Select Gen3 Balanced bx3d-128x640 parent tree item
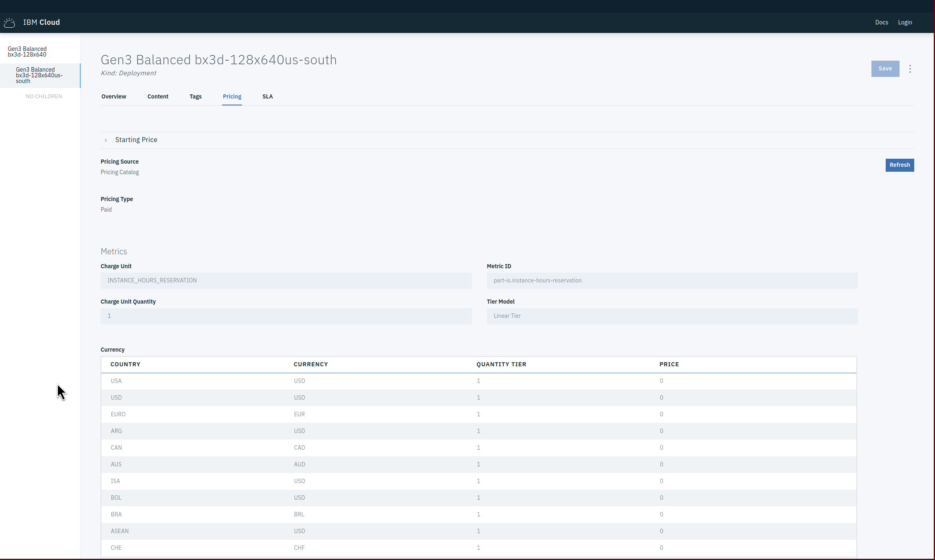The width and height of the screenshot is (935, 560). [x=27, y=52]
